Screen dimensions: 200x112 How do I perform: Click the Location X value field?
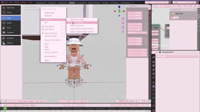pos(135,13)
